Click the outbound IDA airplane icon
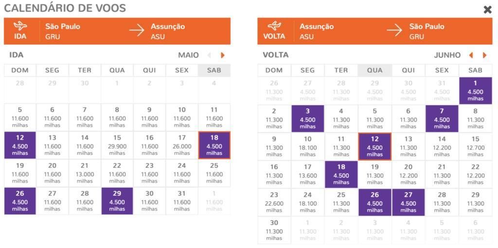Screen dimensions: 498x248 click(x=20, y=26)
